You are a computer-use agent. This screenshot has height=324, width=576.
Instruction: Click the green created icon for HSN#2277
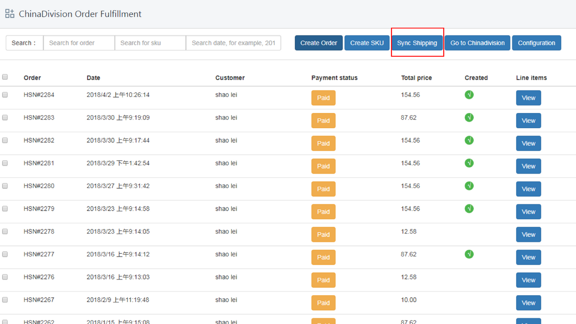[x=469, y=254]
